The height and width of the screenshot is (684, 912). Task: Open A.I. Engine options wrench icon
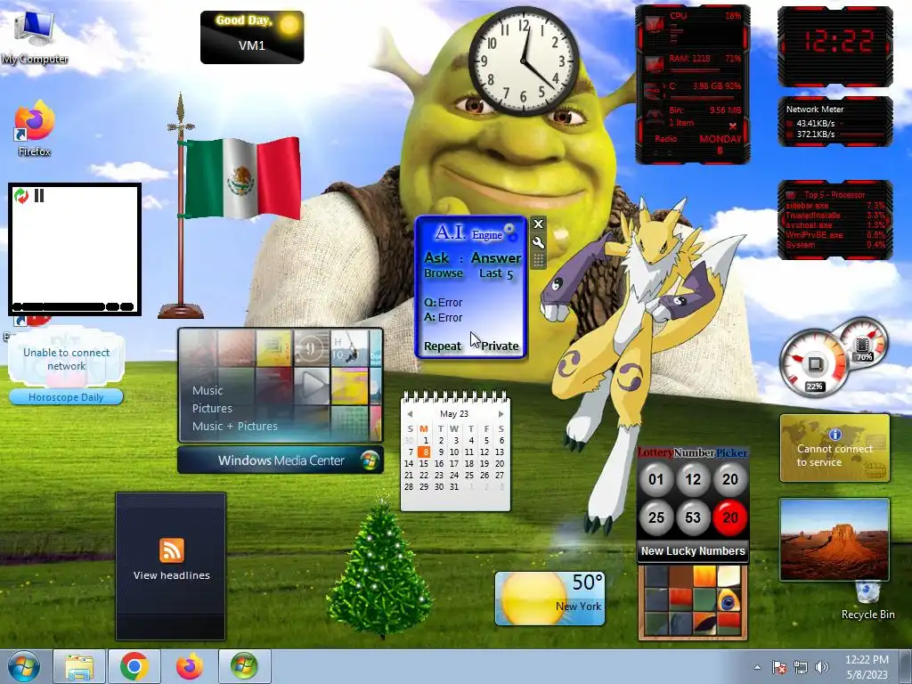tap(538, 242)
